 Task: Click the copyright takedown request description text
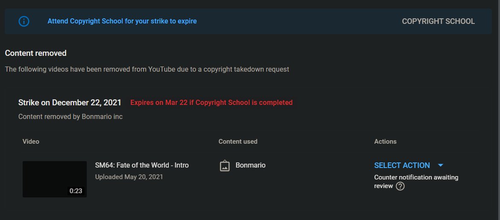tap(147, 69)
